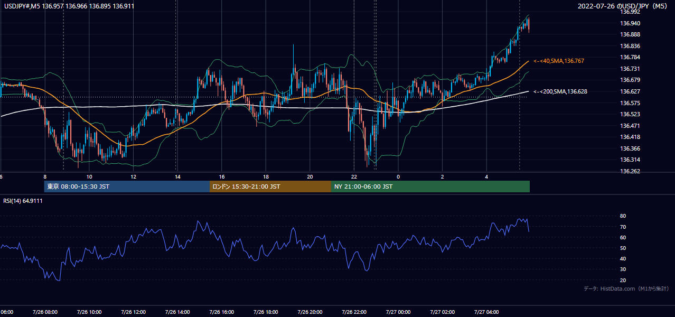Click the bottom time label 7/26 08:00
The image size is (675, 317).
[x=45, y=312]
